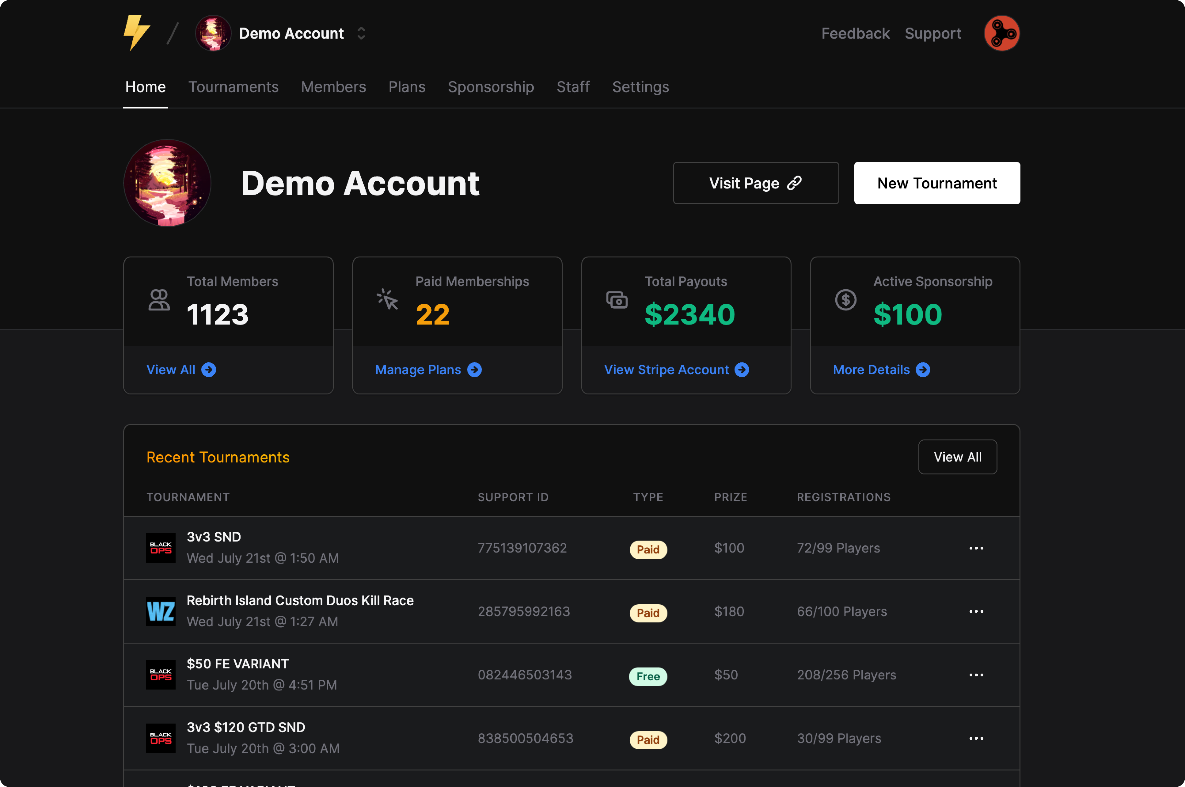Viewport: 1185px width, 787px height.
Task: Click the WZ game icon for Rebirth Island
Action: coord(161,611)
